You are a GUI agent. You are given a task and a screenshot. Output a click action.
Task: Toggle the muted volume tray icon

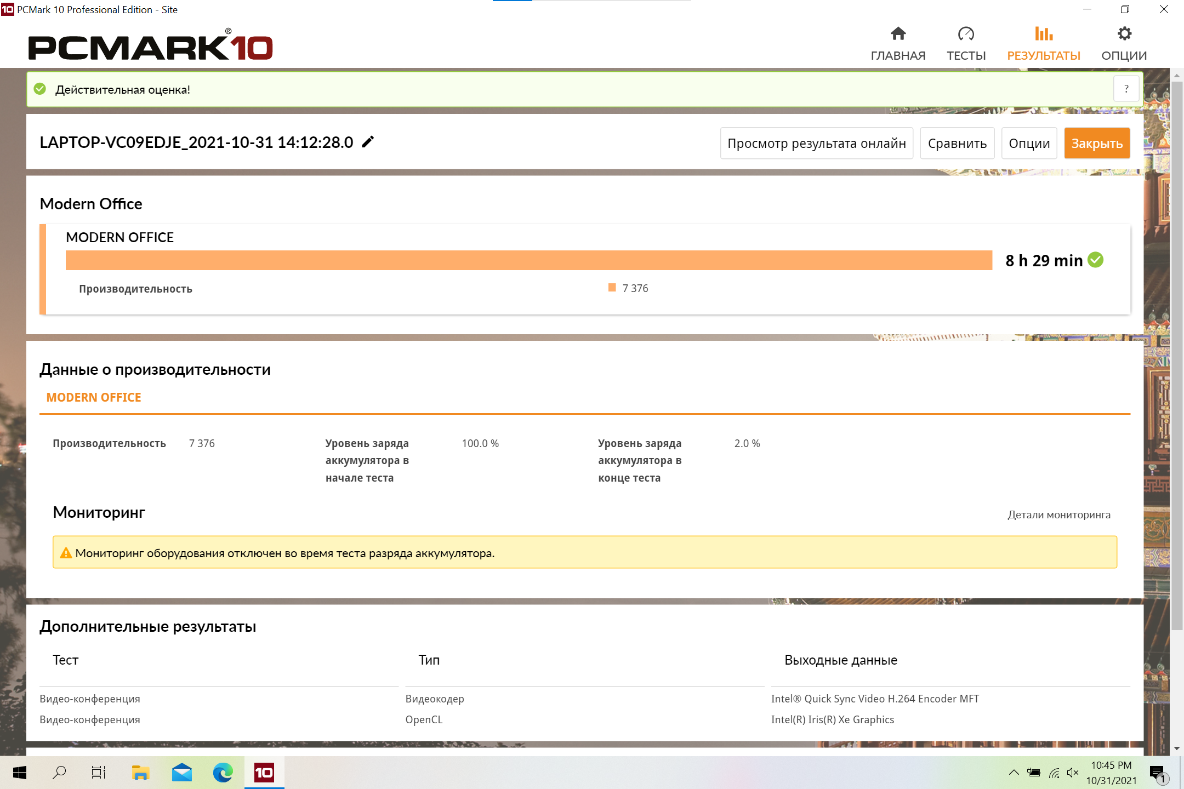(x=1073, y=773)
